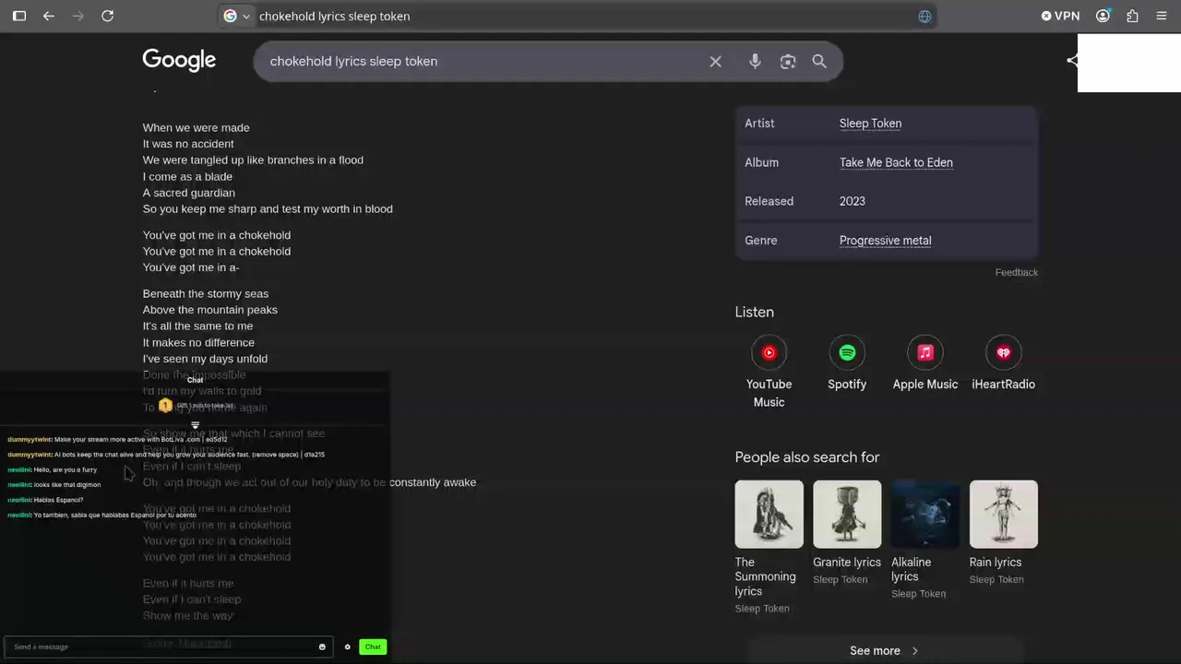Screen dimensions: 1181x664
Task: Click the globe icon in the address bar
Action: coord(925,16)
